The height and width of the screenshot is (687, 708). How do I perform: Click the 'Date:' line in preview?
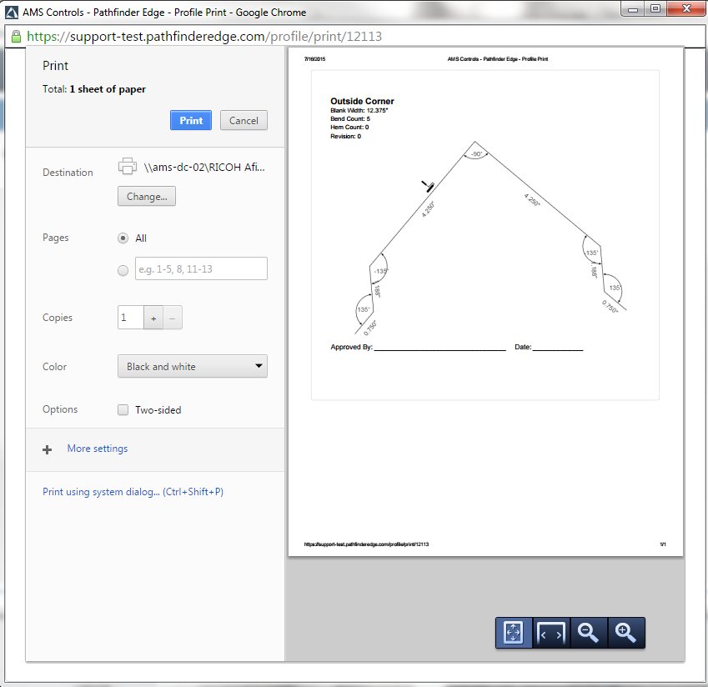(x=549, y=347)
